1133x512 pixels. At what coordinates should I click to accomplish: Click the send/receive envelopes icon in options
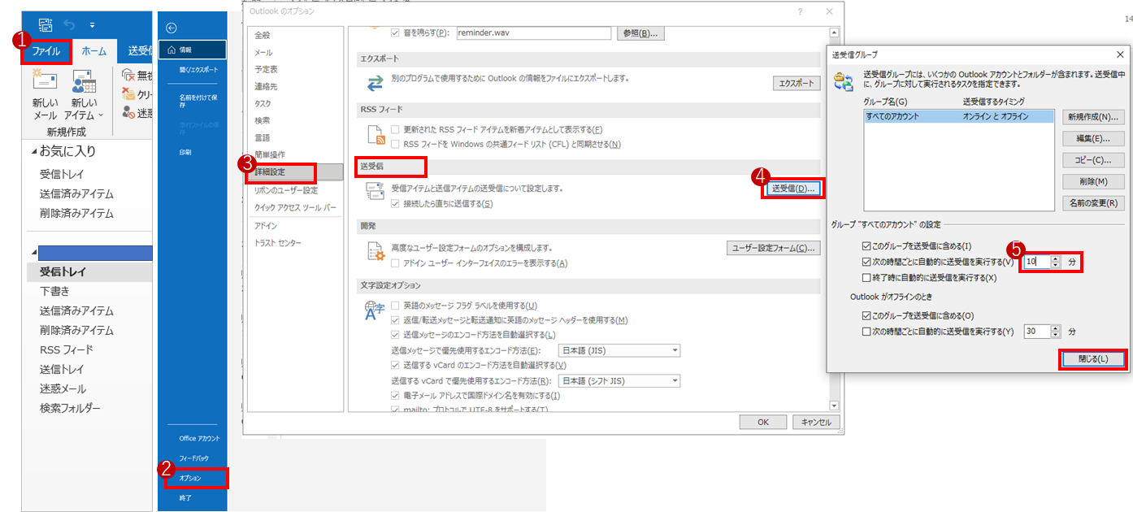[x=375, y=191]
